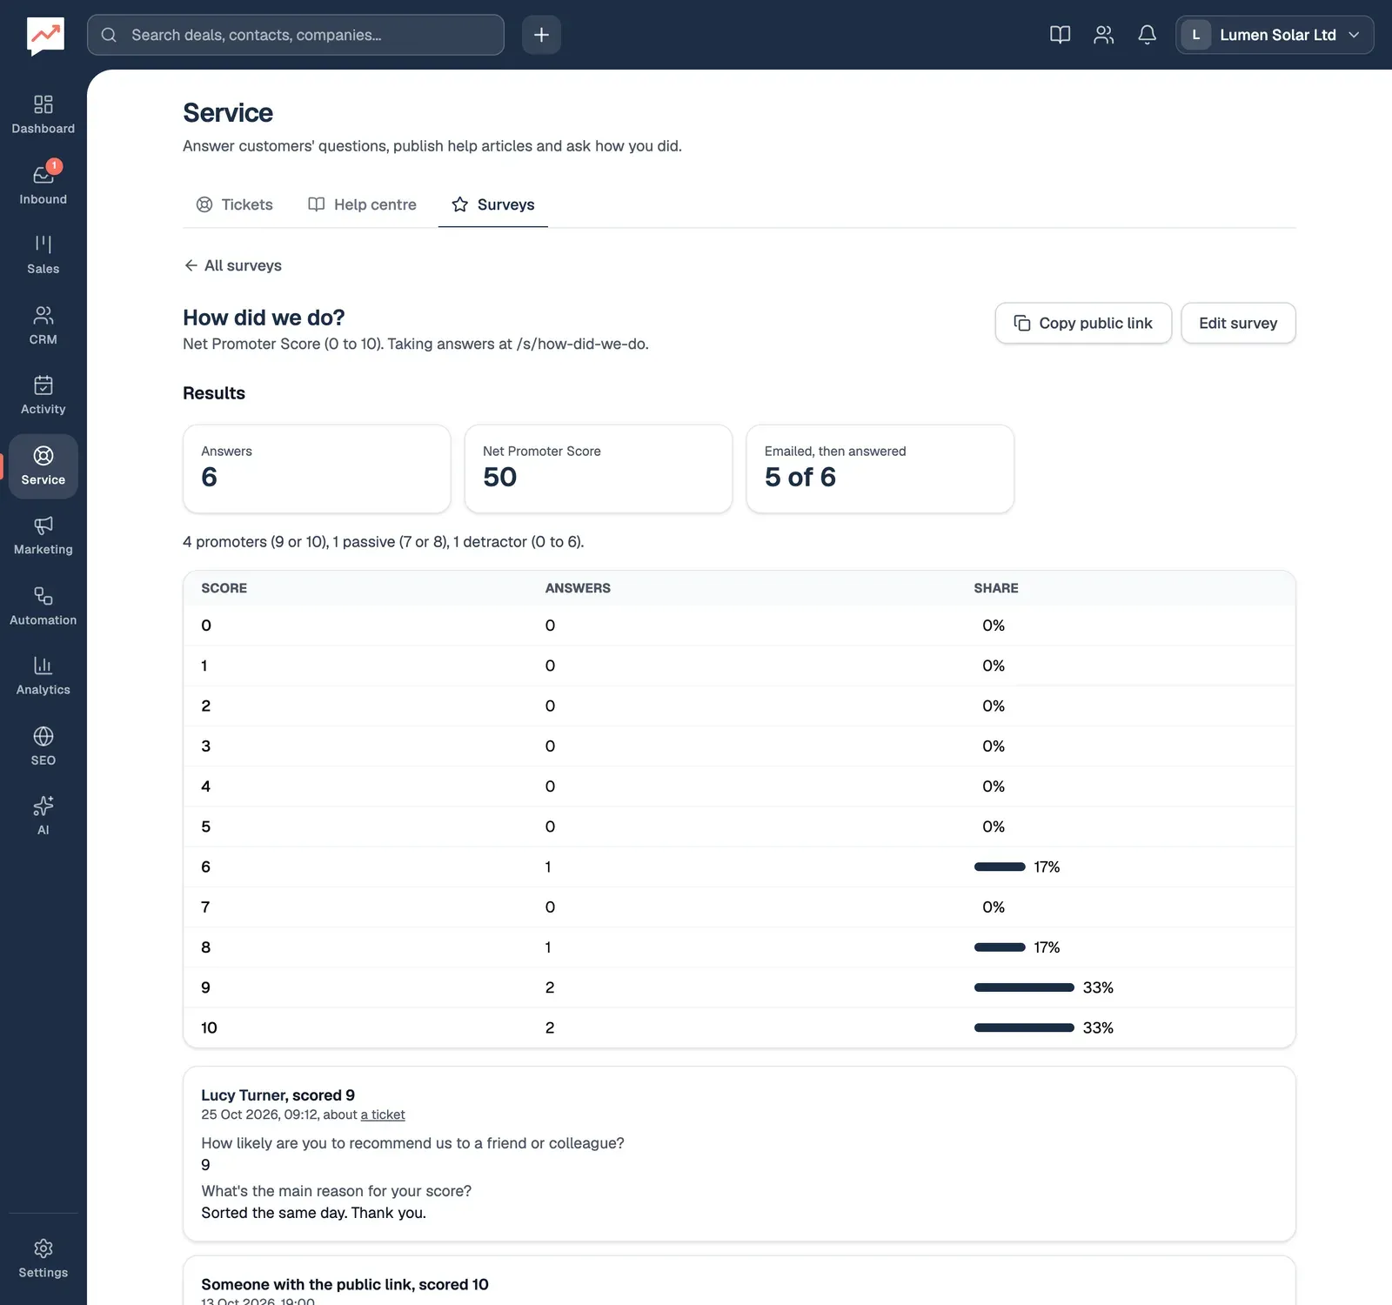Open Inbound with notification badge
This screenshot has height=1305, width=1392.
(43, 184)
